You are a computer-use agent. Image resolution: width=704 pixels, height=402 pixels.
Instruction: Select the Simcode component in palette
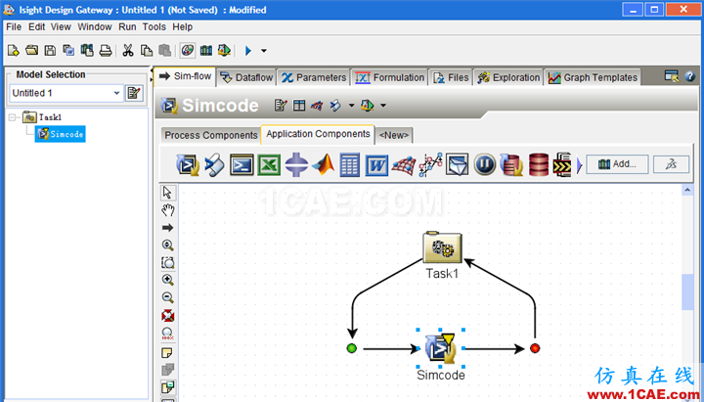point(188,165)
